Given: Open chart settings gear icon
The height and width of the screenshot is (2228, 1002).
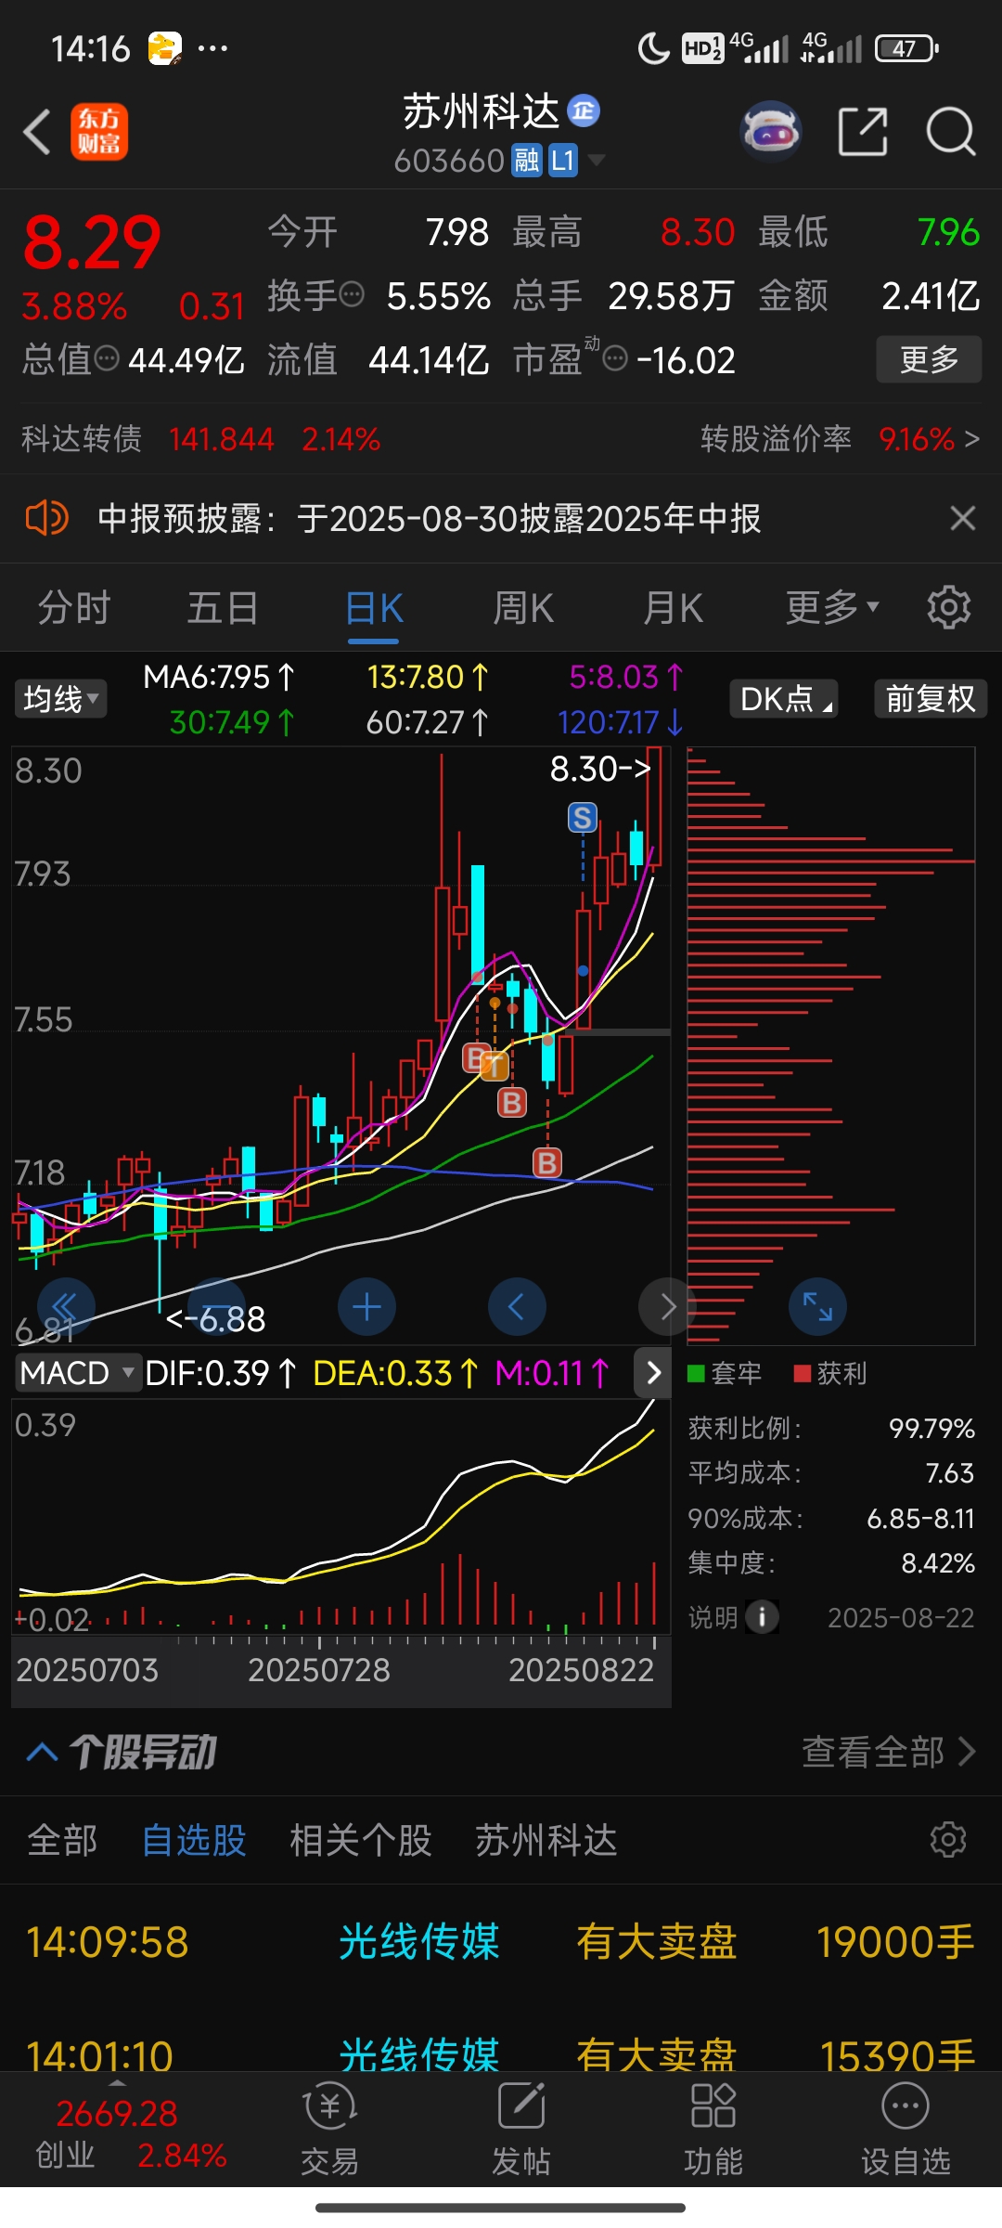Looking at the screenshot, I should point(949,608).
